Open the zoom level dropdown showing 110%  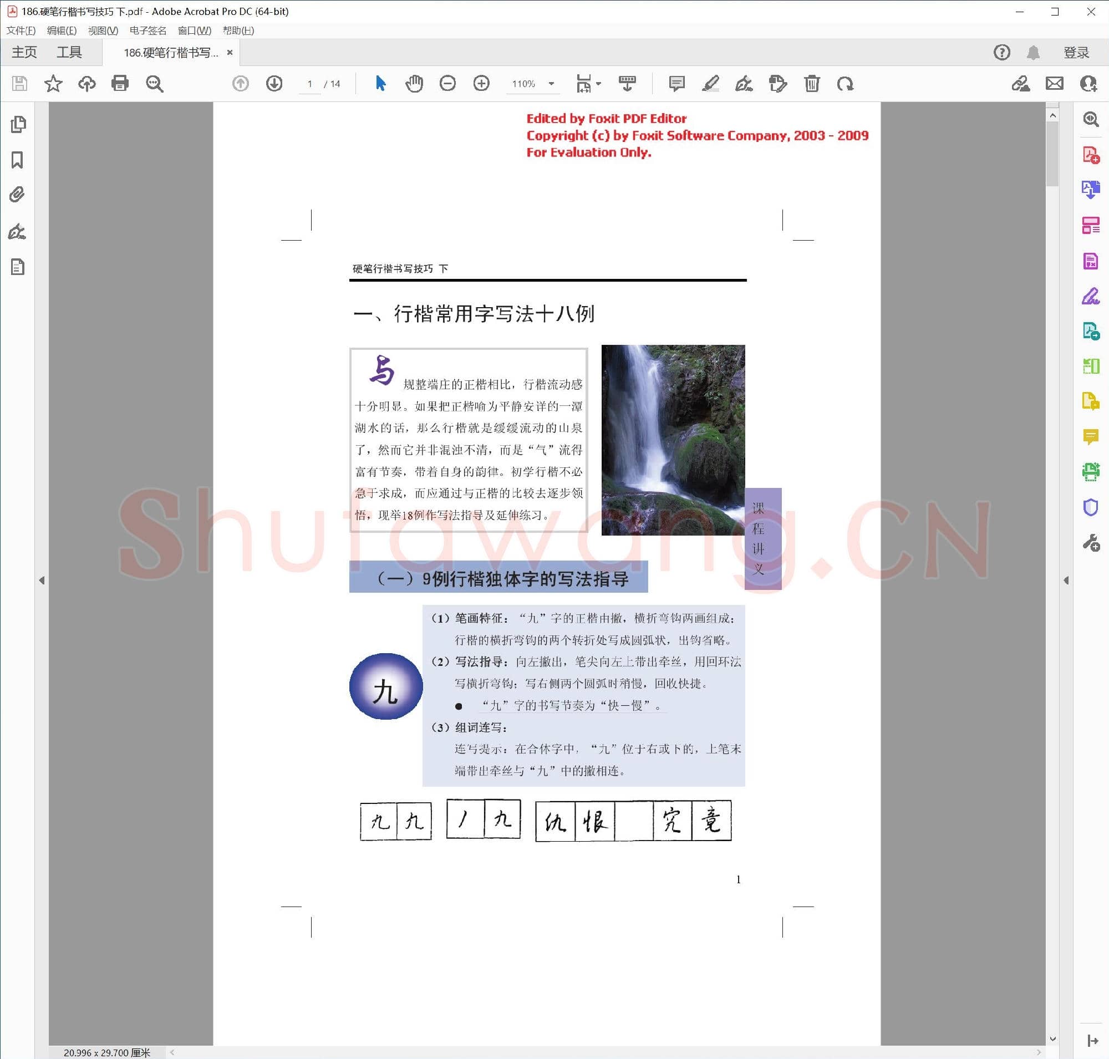point(552,84)
